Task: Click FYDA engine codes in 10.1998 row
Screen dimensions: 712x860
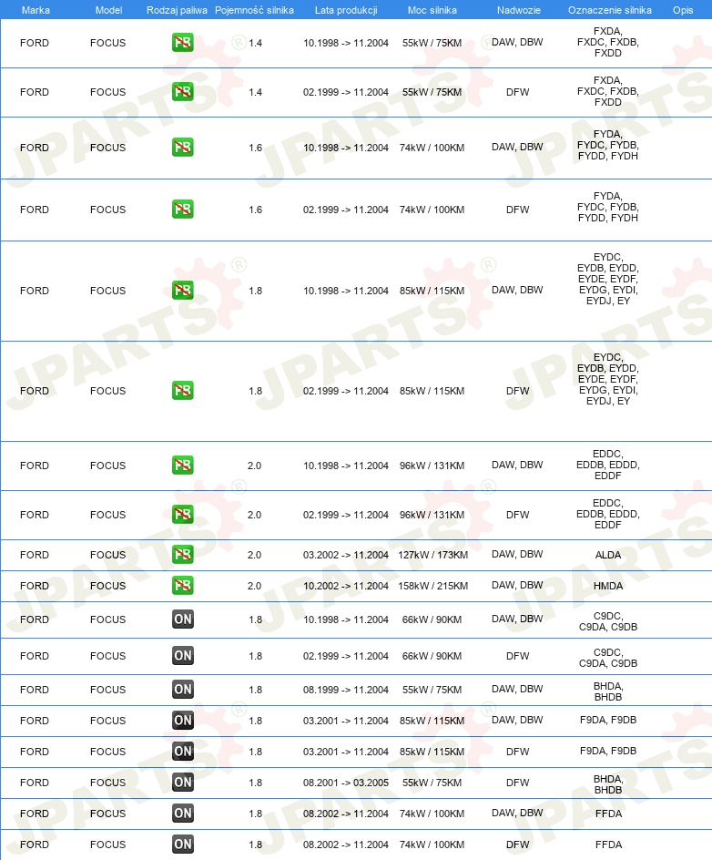Action: pyautogui.click(x=608, y=145)
